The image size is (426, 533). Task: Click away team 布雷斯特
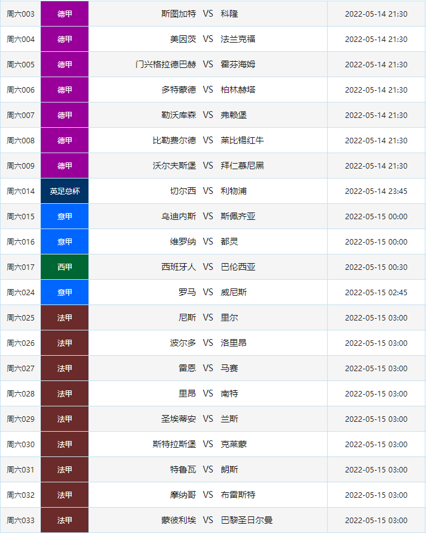238,495
